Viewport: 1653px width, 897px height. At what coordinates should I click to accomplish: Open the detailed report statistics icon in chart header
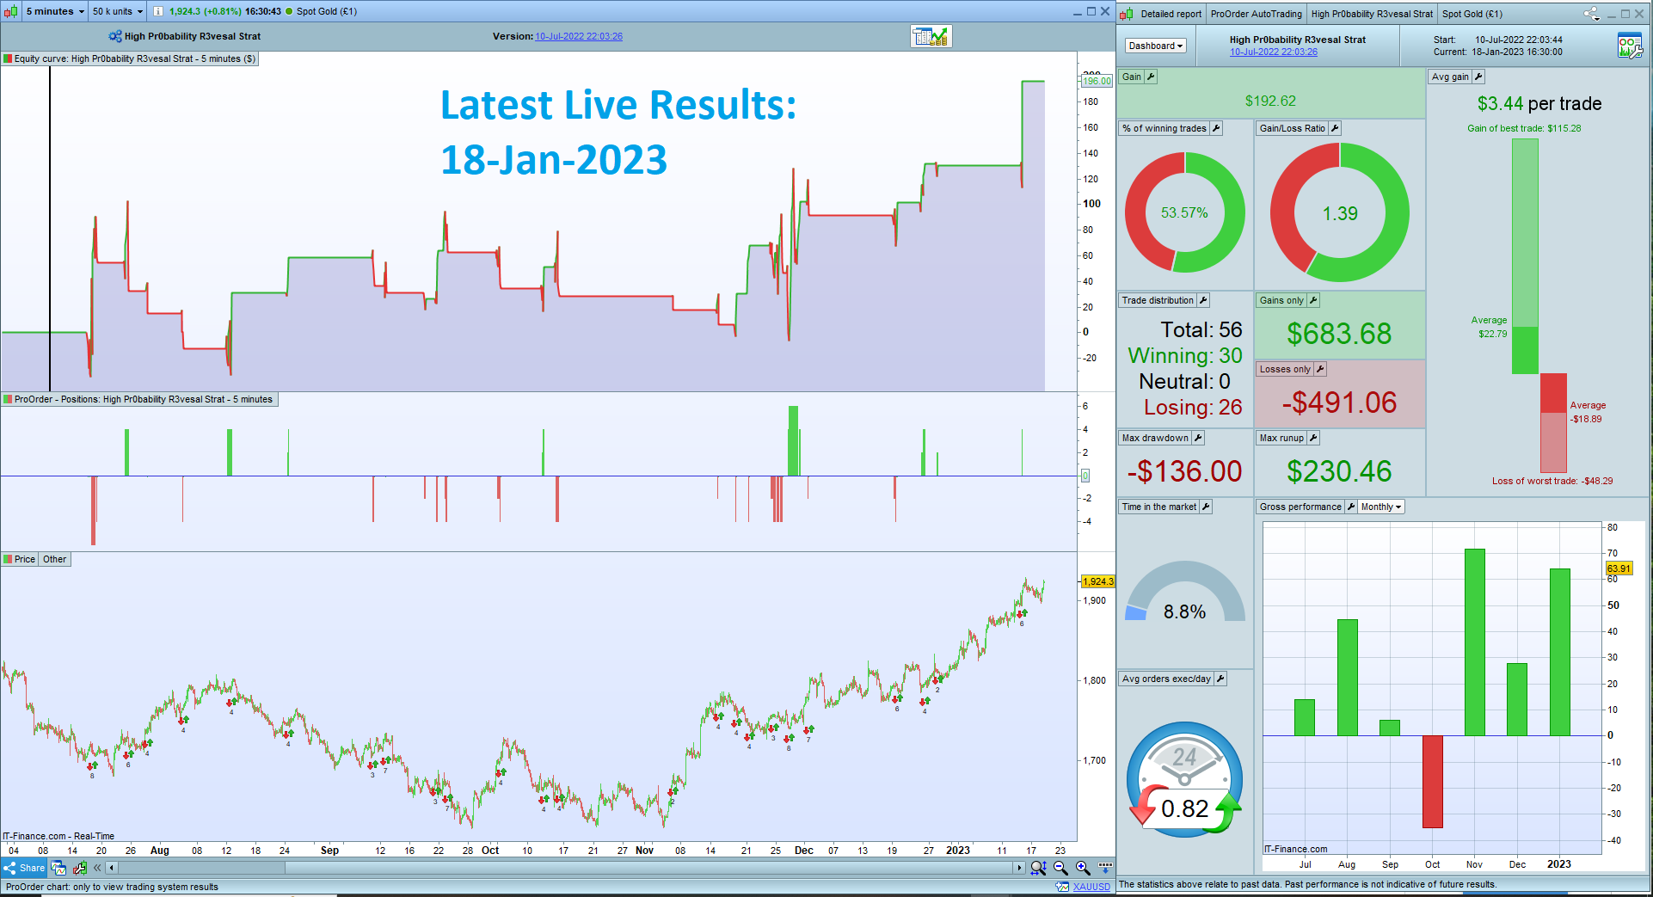pyautogui.click(x=931, y=36)
